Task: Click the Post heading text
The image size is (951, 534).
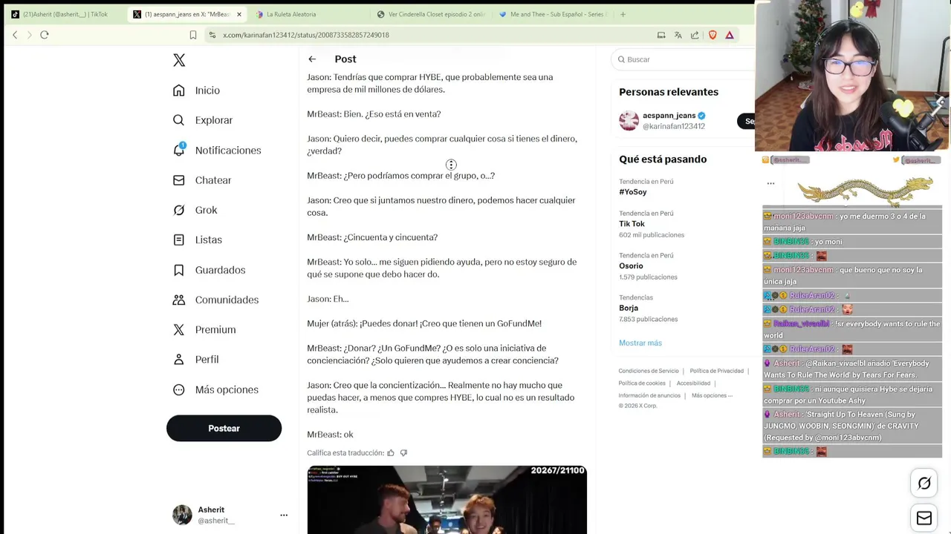Action: point(345,59)
